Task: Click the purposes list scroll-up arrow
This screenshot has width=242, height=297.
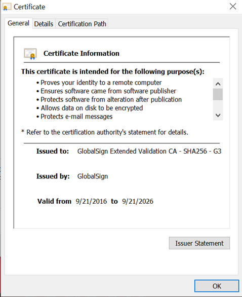Action: [218, 84]
